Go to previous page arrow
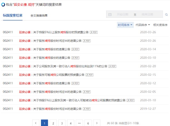The height and width of the screenshot is (126, 170). pyautogui.click(x=36, y=123)
